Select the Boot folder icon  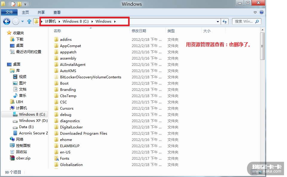coord(56,83)
